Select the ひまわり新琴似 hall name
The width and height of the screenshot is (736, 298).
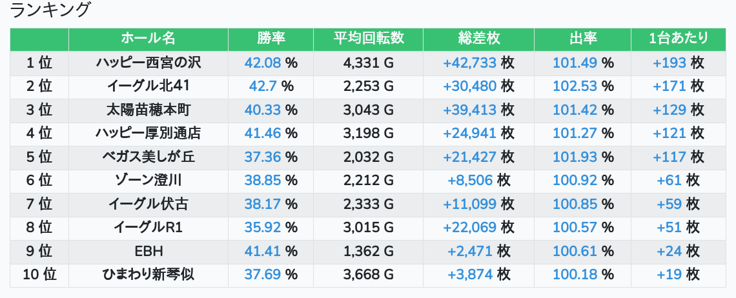pos(148,275)
